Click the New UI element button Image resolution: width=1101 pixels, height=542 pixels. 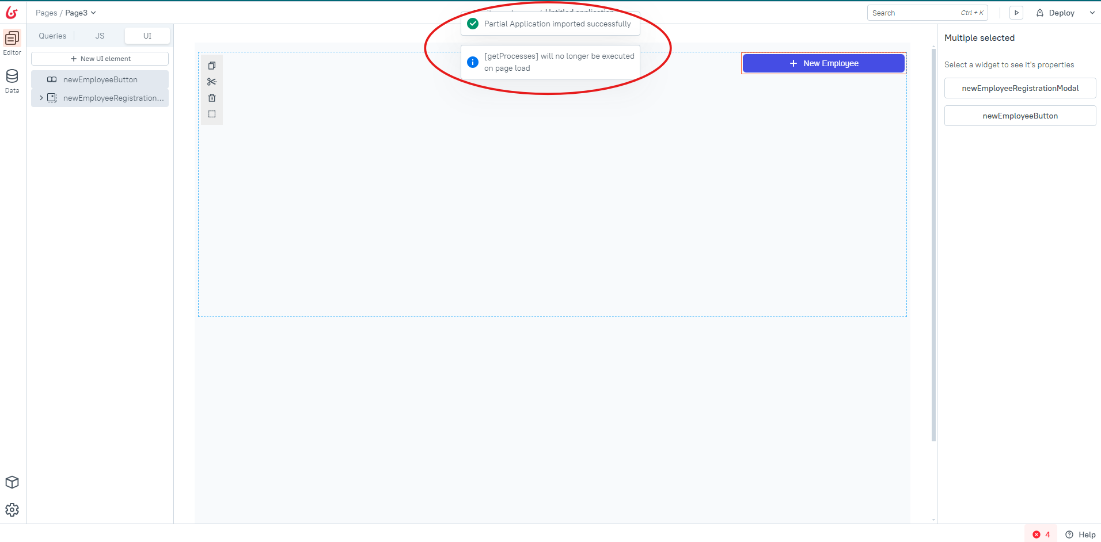(100, 59)
